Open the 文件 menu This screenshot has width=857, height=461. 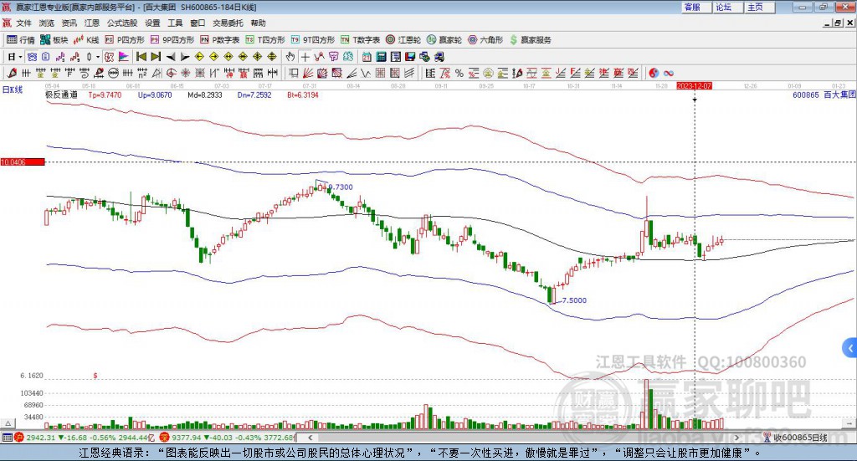click(23, 23)
